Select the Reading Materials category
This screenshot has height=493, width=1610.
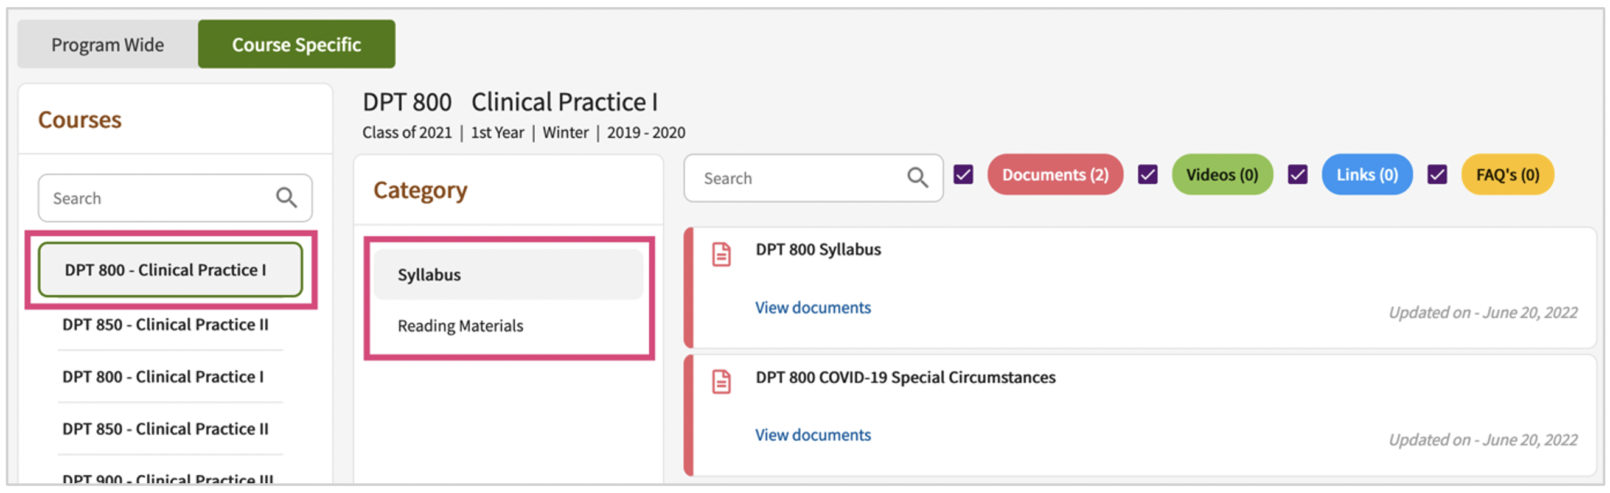click(x=460, y=326)
